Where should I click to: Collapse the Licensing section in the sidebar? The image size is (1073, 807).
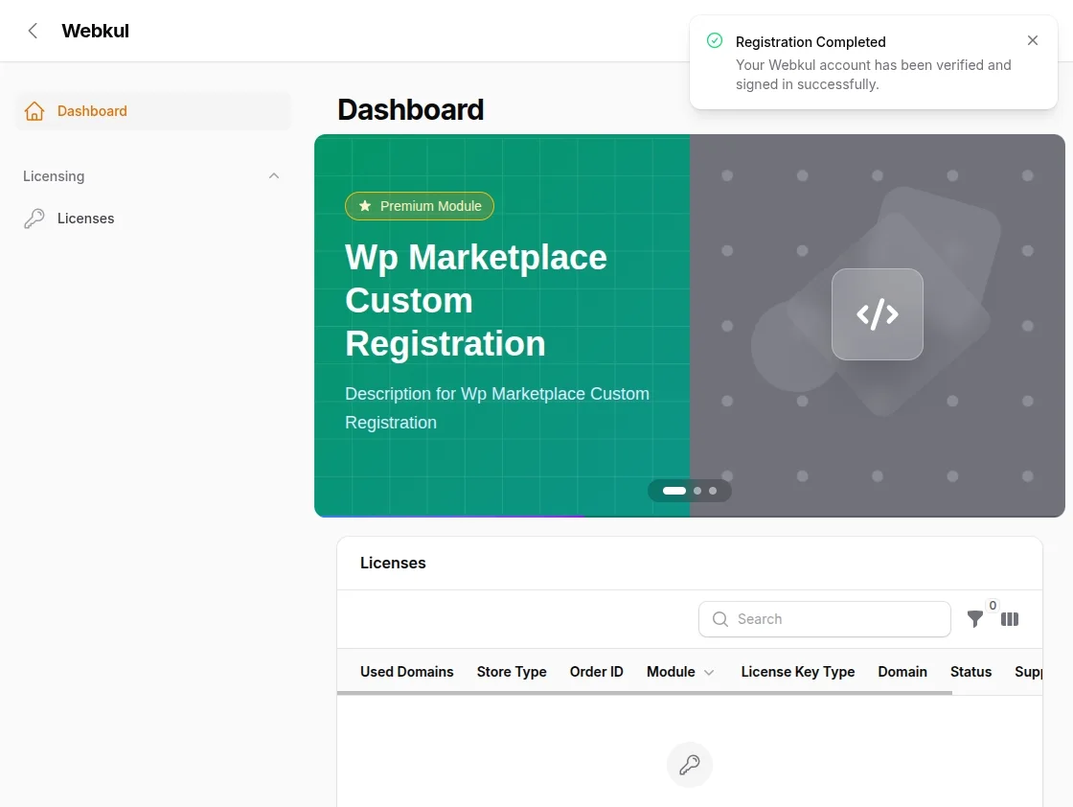[x=274, y=176]
